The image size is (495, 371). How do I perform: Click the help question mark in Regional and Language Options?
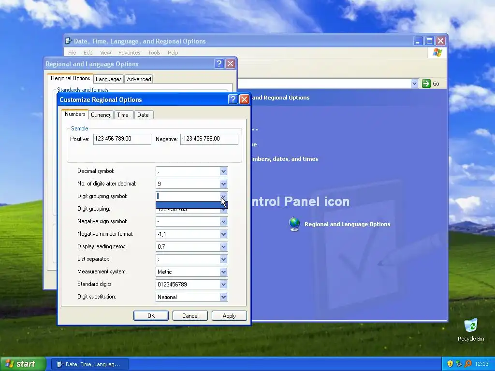[x=219, y=64]
